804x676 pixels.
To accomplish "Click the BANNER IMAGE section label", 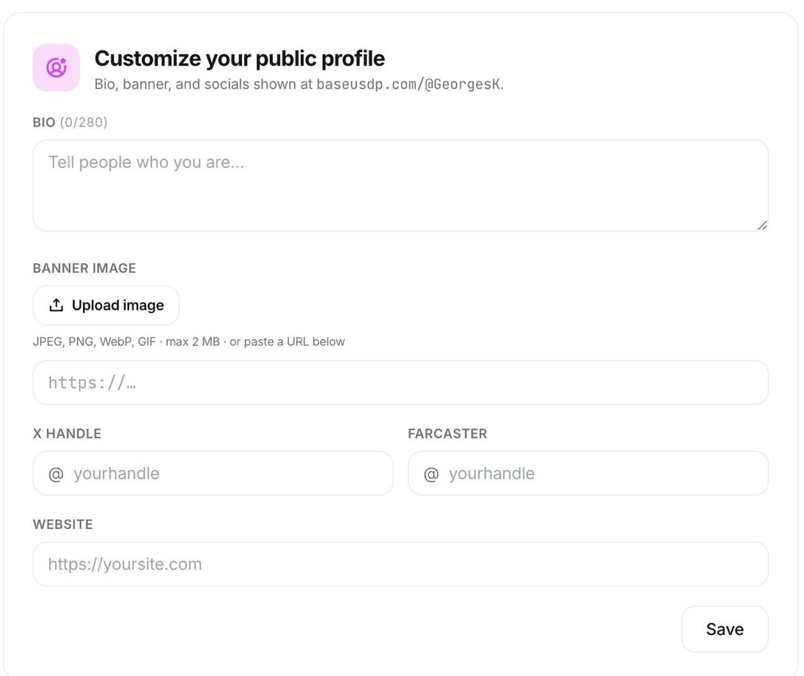I will (84, 268).
